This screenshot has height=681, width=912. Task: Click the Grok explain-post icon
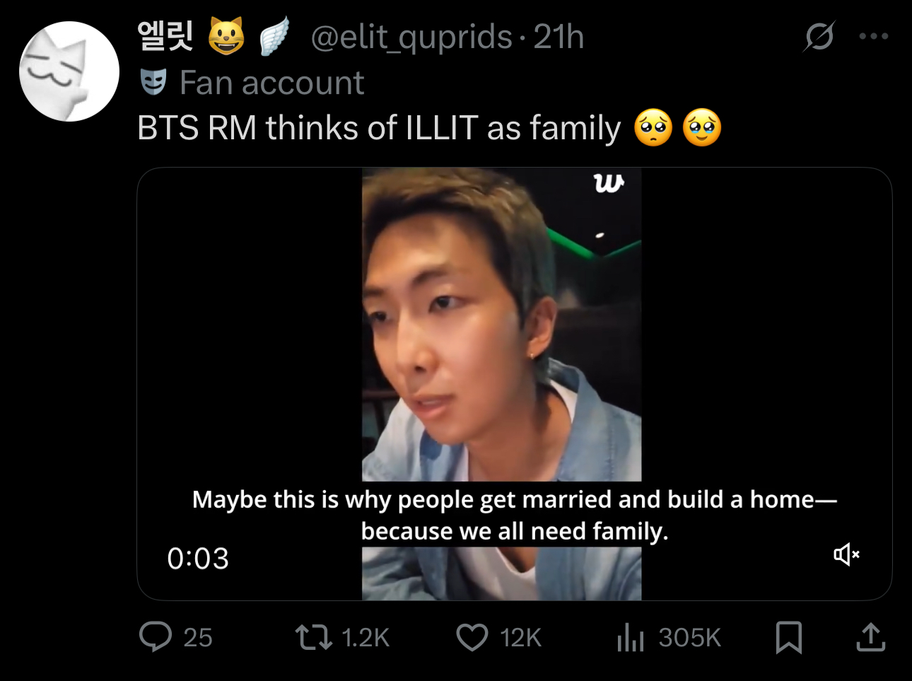819,36
